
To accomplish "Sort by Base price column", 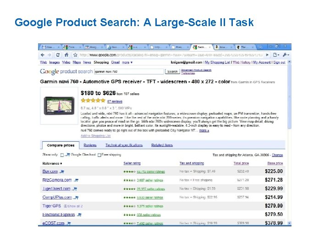I will pos(275,163).
